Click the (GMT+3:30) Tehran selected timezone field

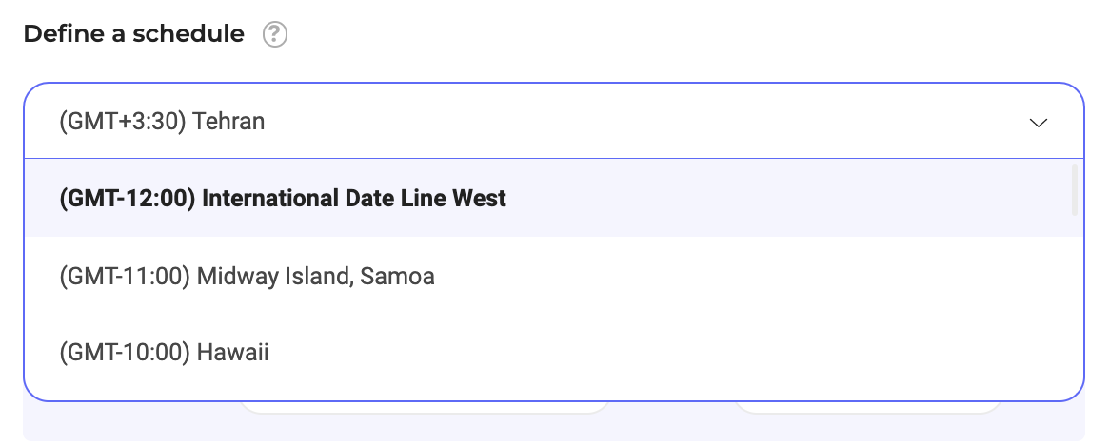point(554,121)
